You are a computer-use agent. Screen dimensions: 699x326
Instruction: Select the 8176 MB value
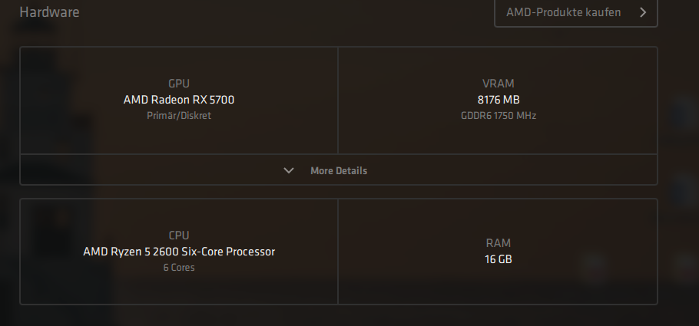tap(499, 100)
